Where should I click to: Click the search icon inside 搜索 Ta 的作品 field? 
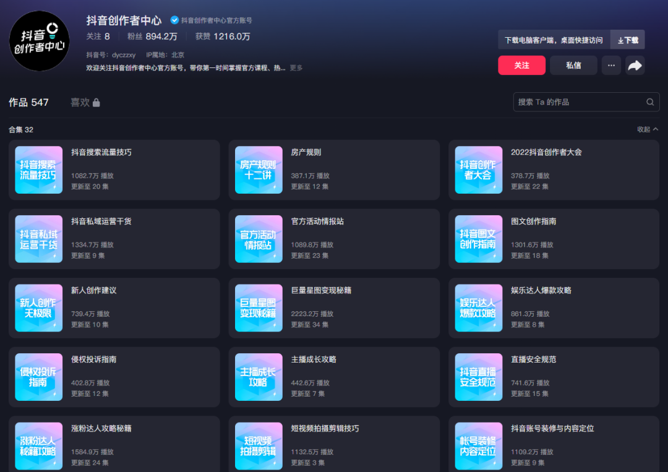[649, 101]
